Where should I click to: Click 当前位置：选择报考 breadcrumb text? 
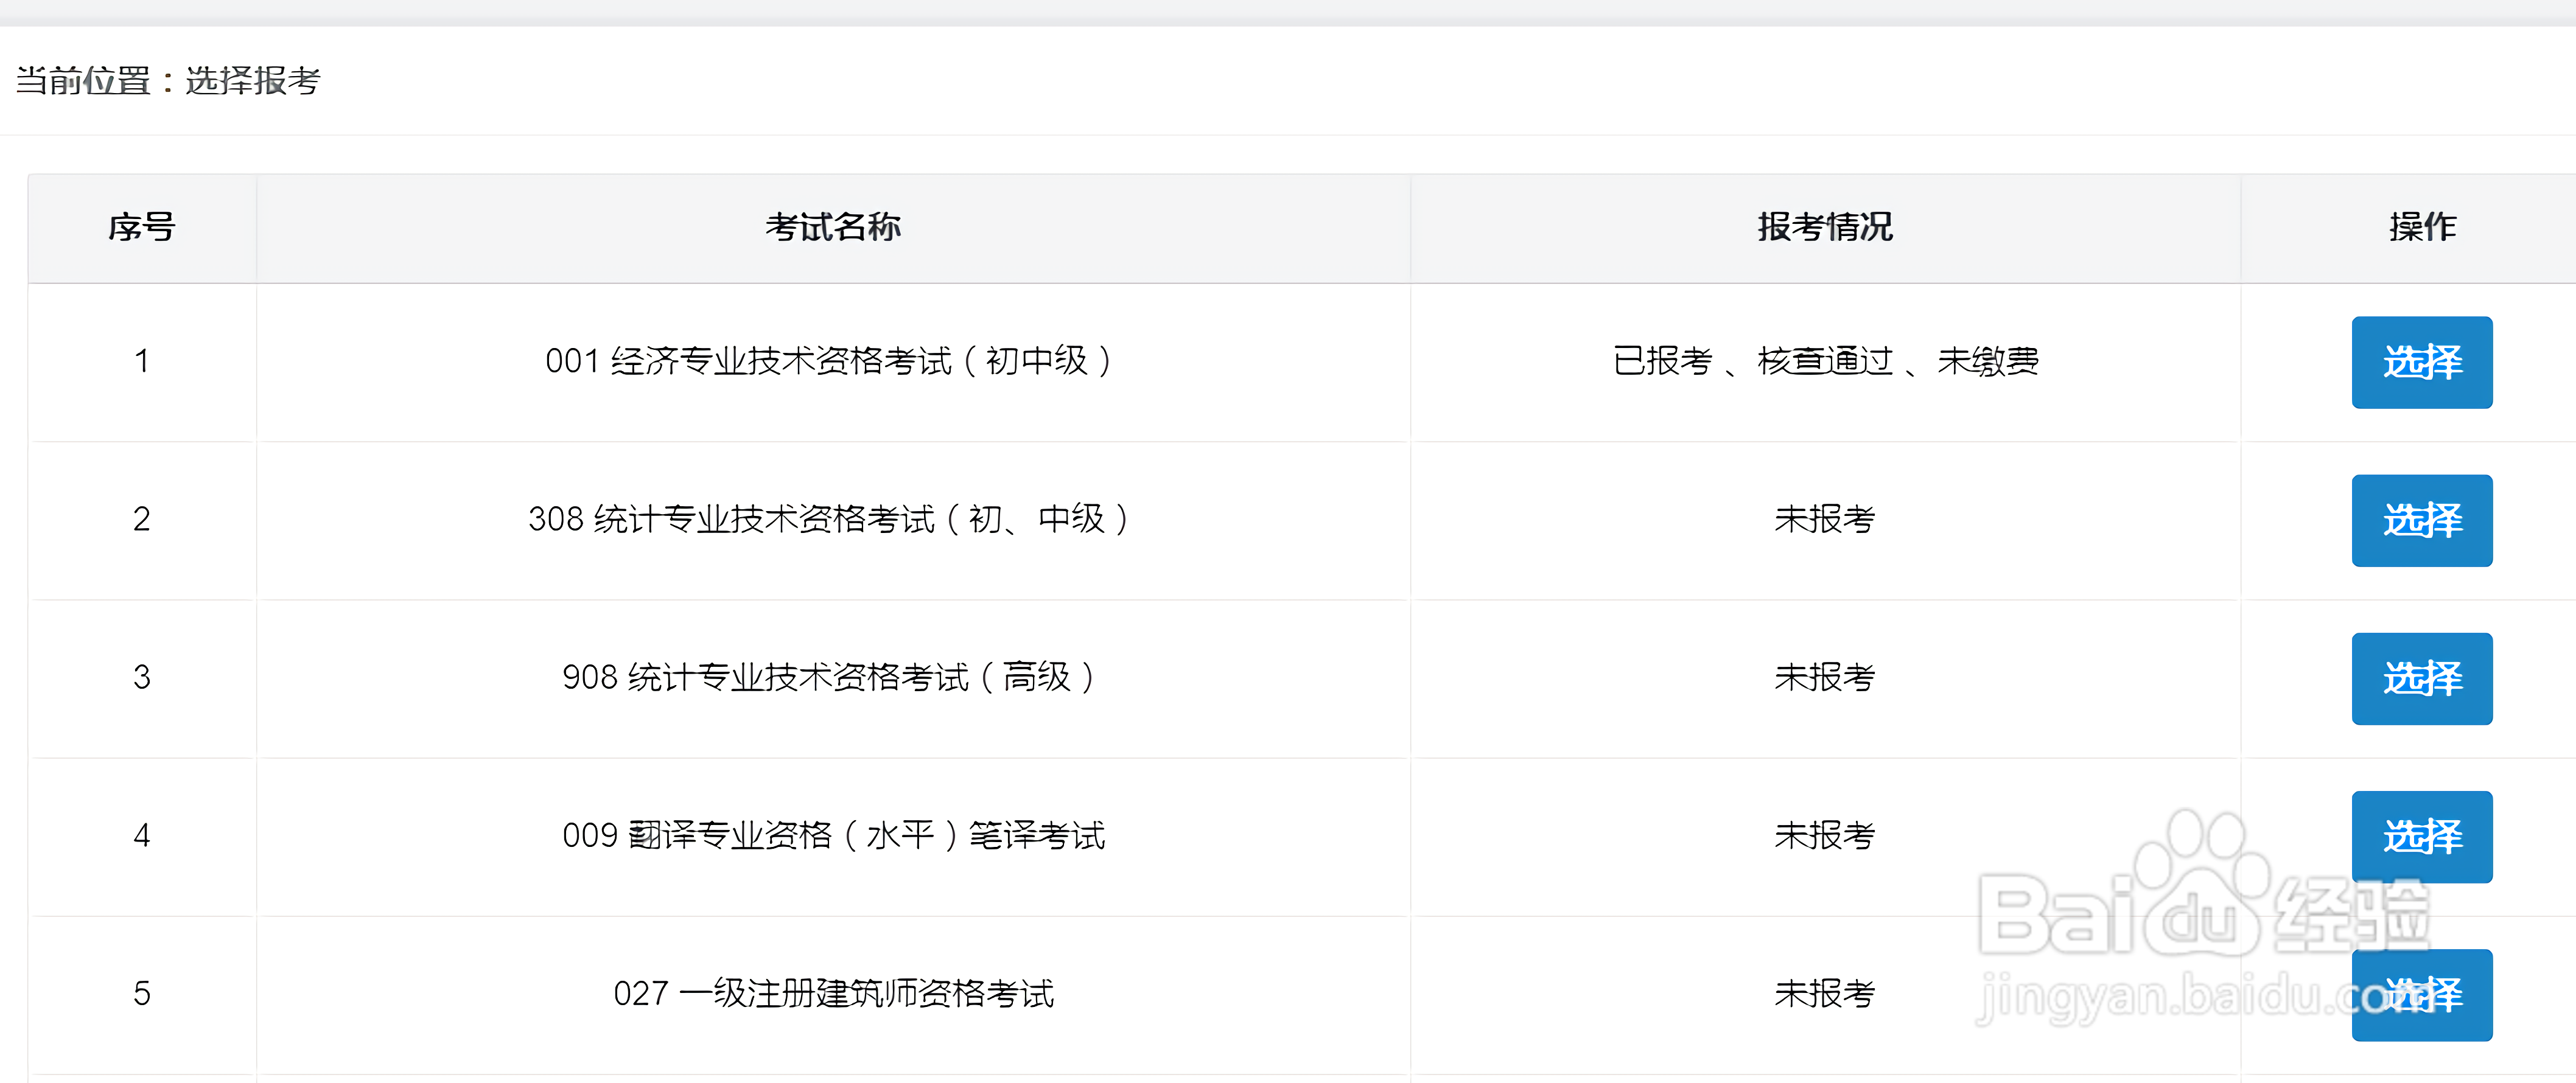pyautogui.click(x=168, y=81)
